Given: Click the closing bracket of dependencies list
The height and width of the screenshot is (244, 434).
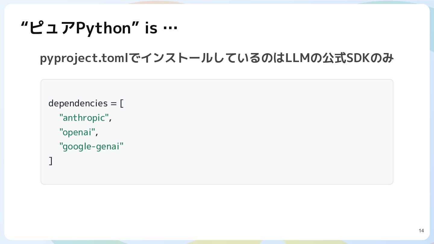Looking at the screenshot, I should point(50,161).
